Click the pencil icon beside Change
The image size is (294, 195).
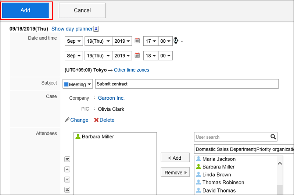pyautogui.click(x=67, y=120)
